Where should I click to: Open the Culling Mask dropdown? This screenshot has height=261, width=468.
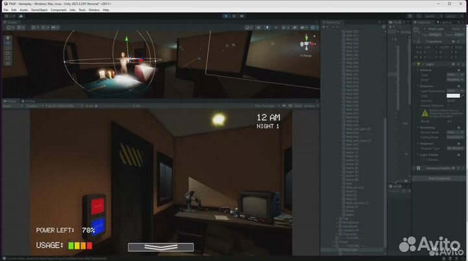[455, 137]
